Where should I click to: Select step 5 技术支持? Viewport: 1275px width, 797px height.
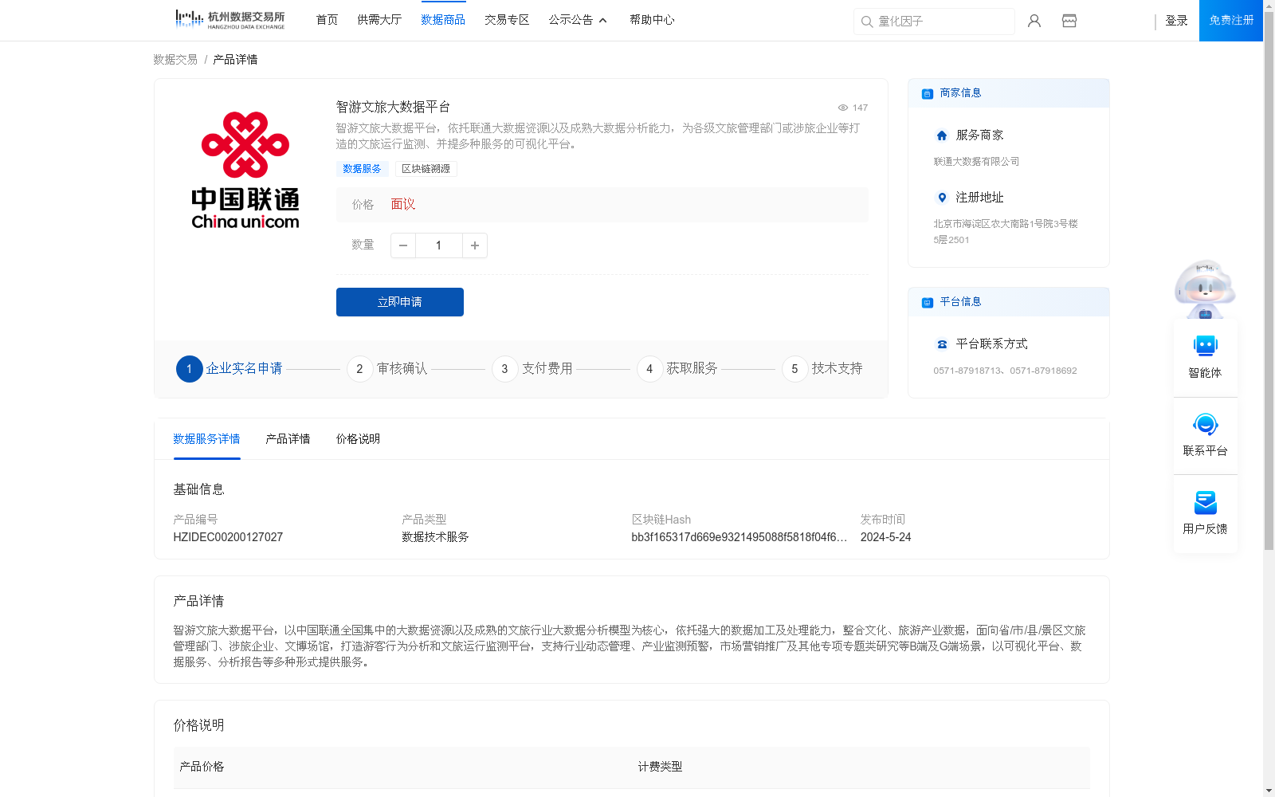pyautogui.click(x=822, y=369)
